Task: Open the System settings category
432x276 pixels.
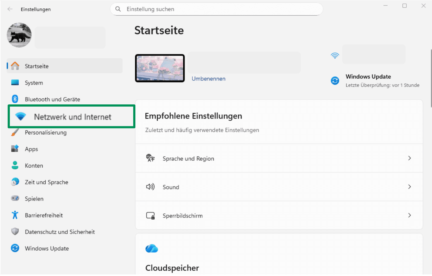Action: tap(34, 83)
